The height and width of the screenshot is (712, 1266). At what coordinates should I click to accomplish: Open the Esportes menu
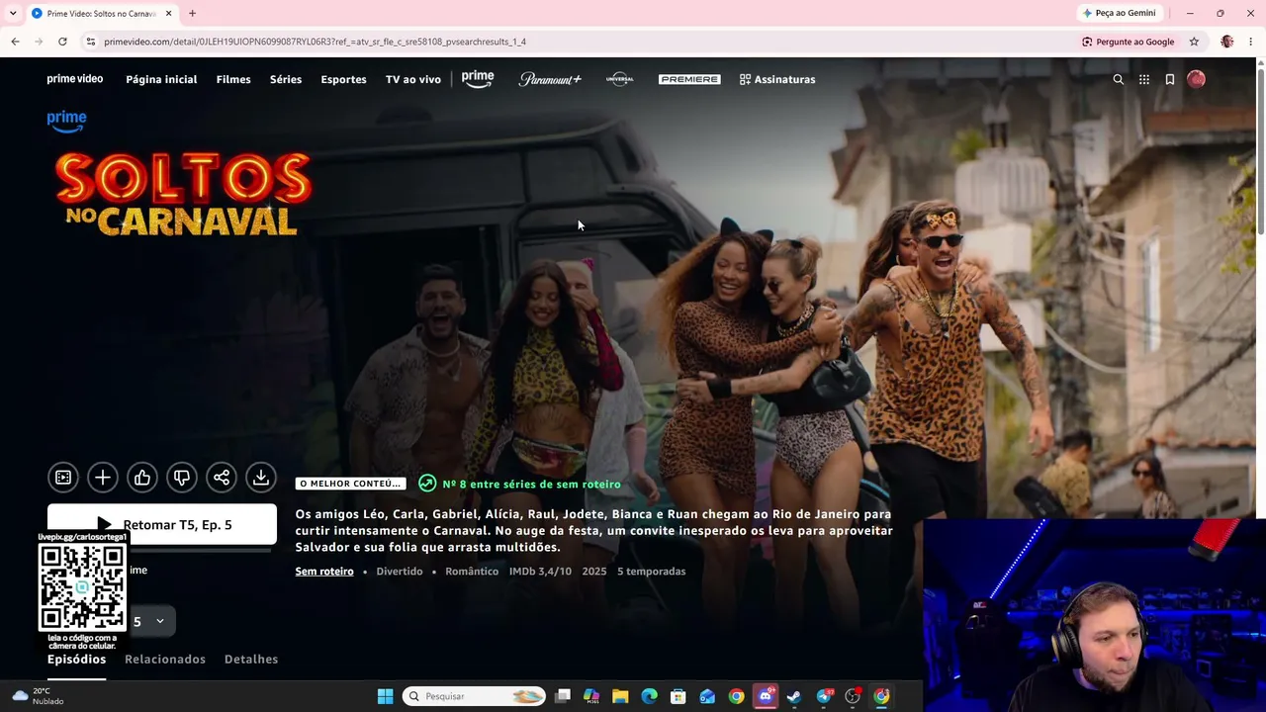point(343,79)
